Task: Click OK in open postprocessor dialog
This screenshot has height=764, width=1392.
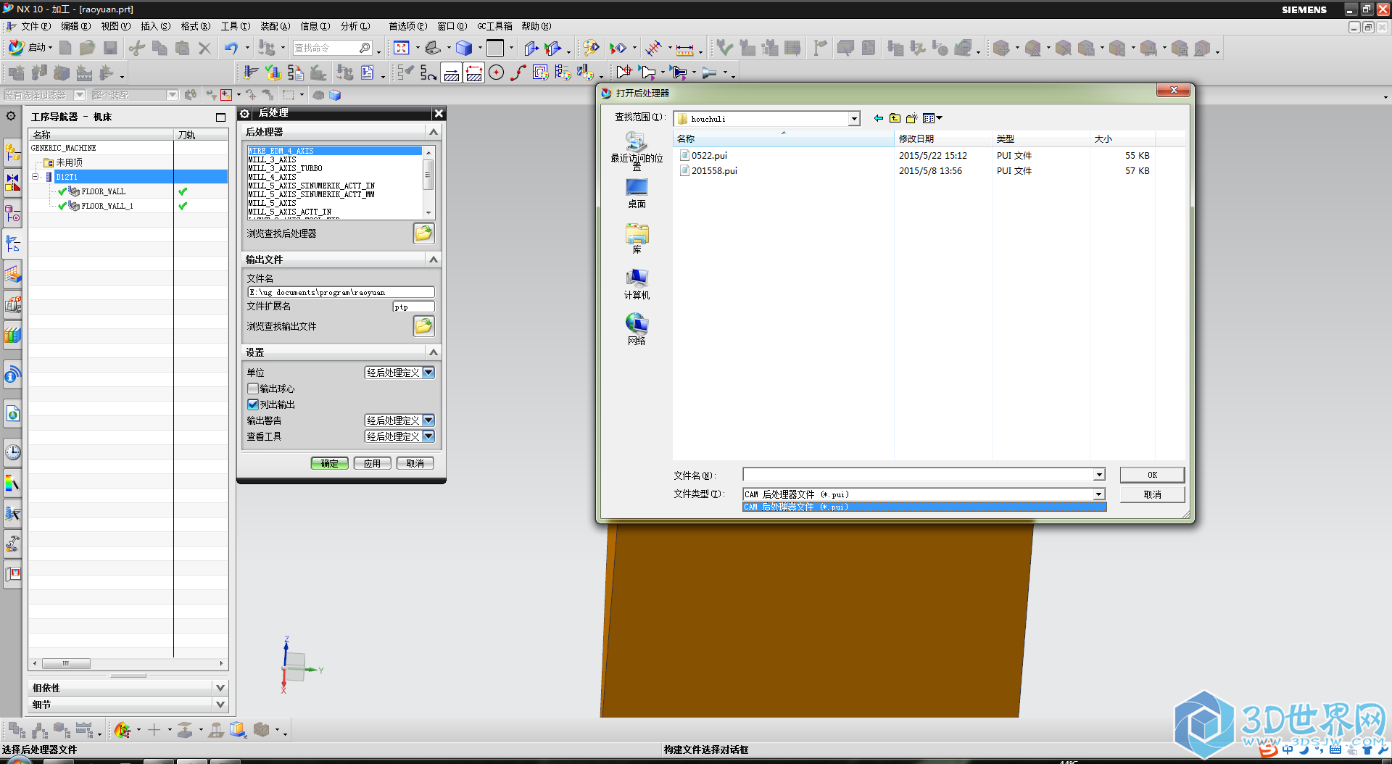Action: coord(1152,475)
